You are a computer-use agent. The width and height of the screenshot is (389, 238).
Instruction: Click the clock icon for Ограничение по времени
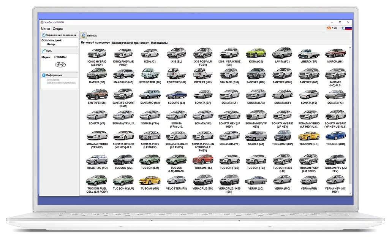(x=44, y=35)
